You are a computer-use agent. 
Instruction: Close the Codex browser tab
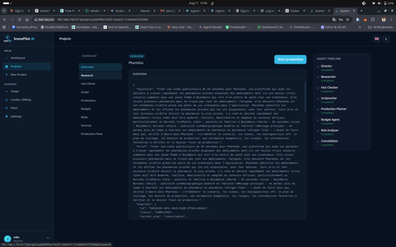304,11
